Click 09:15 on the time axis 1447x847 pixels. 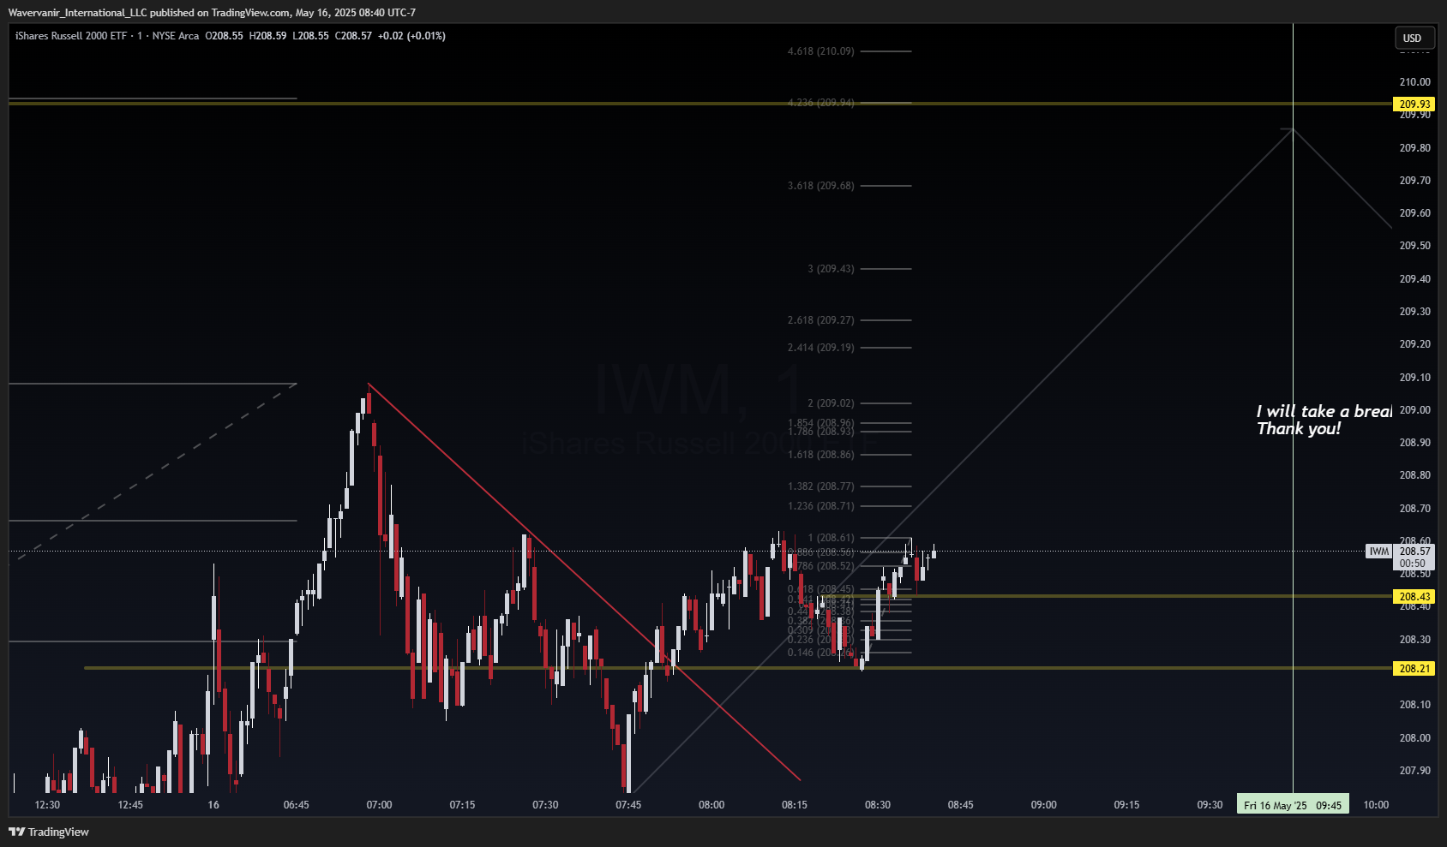[x=1127, y=805]
